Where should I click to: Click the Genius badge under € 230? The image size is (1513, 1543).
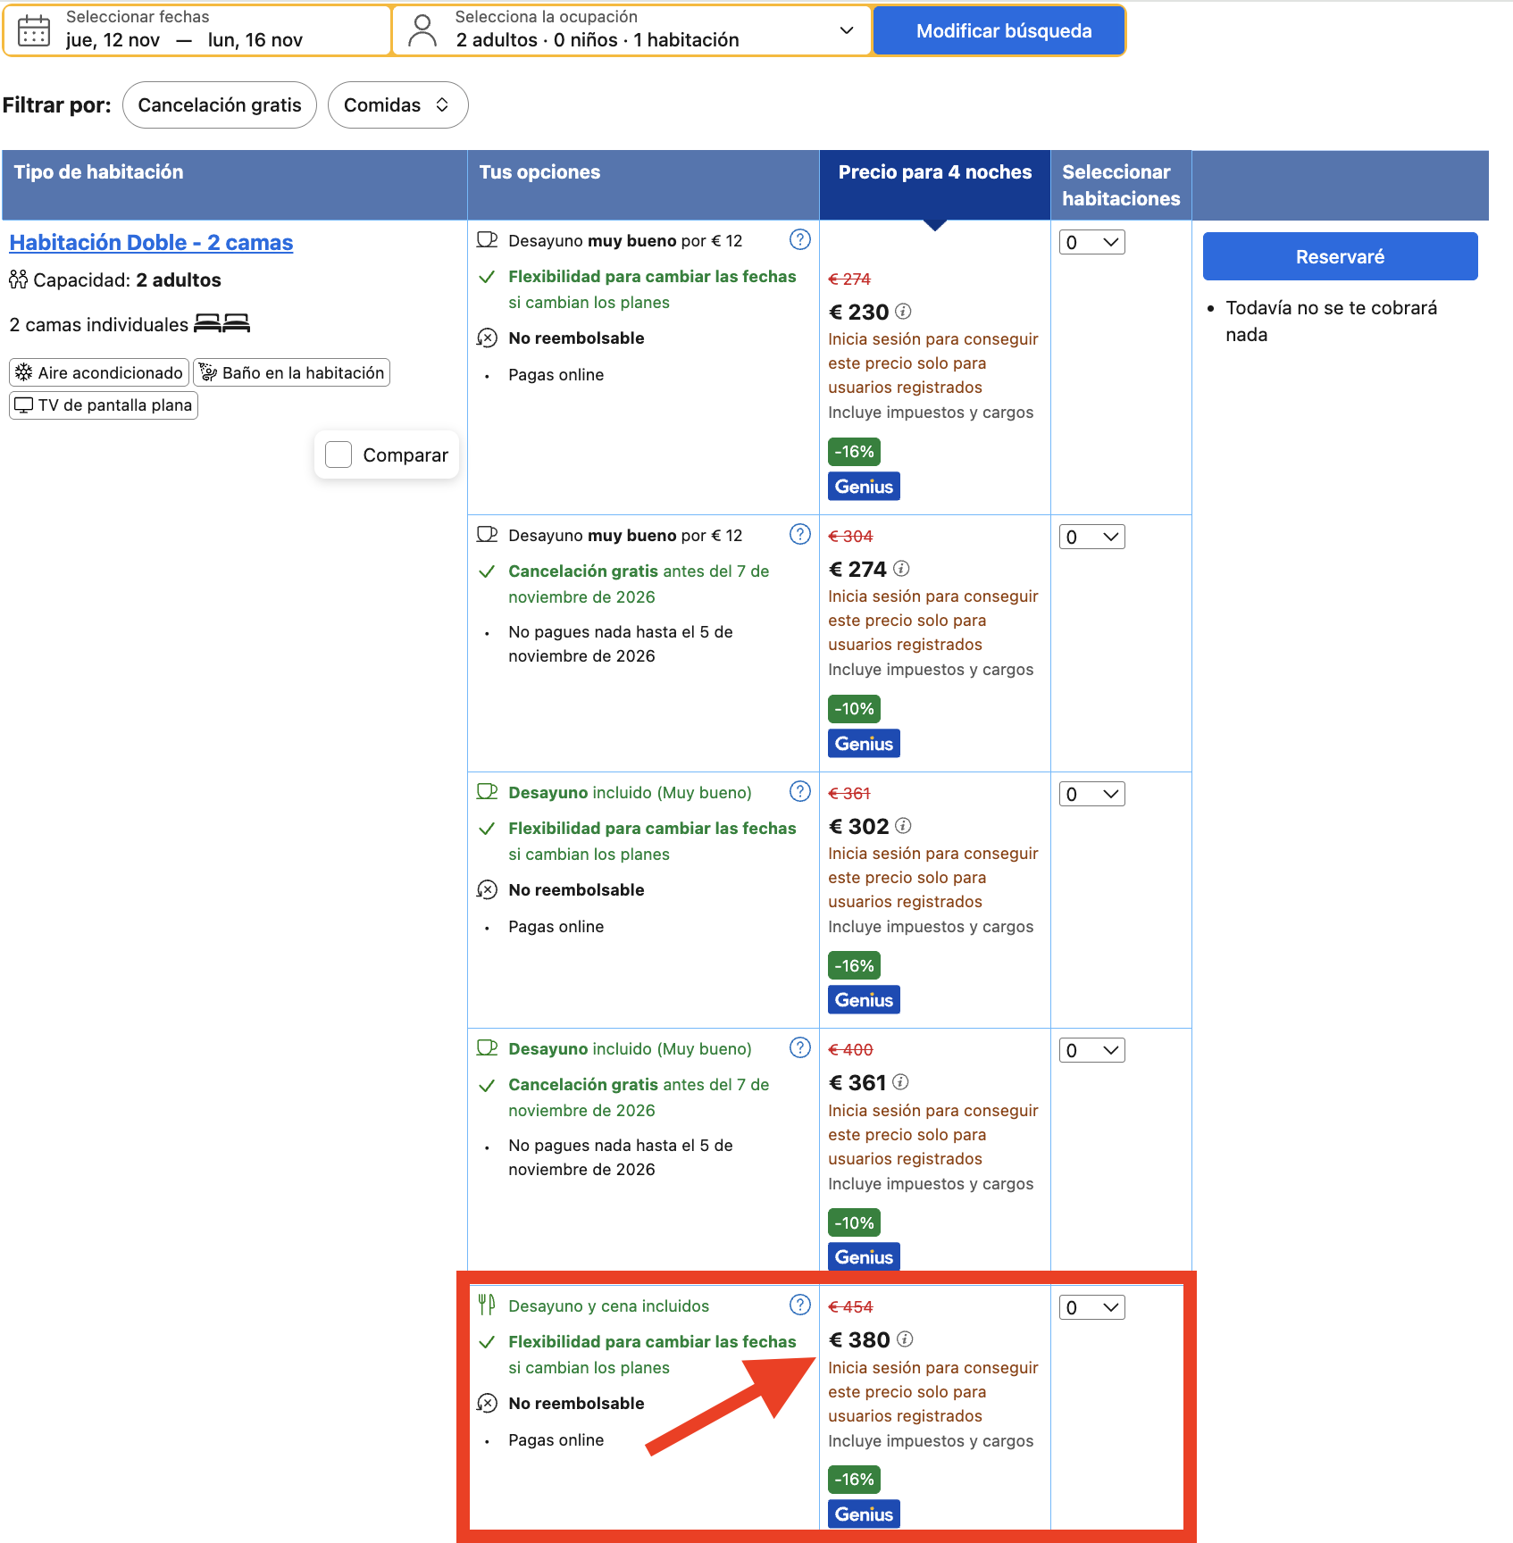[x=864, y=487]
